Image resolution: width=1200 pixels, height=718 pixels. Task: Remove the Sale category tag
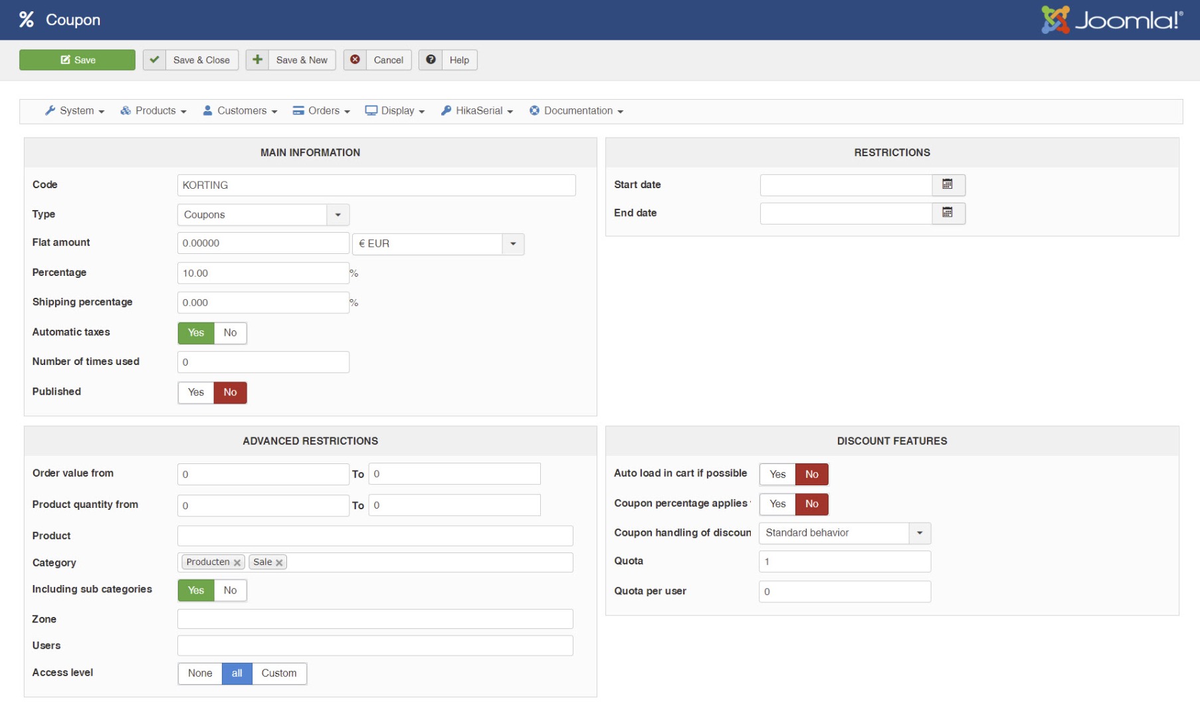click(280, 562)
